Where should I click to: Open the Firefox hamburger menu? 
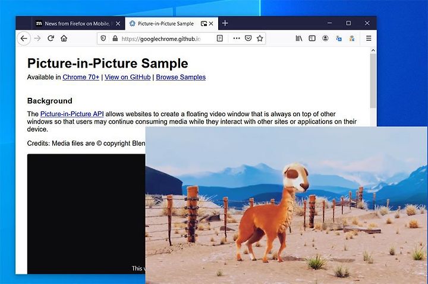(x=369, y=39)
